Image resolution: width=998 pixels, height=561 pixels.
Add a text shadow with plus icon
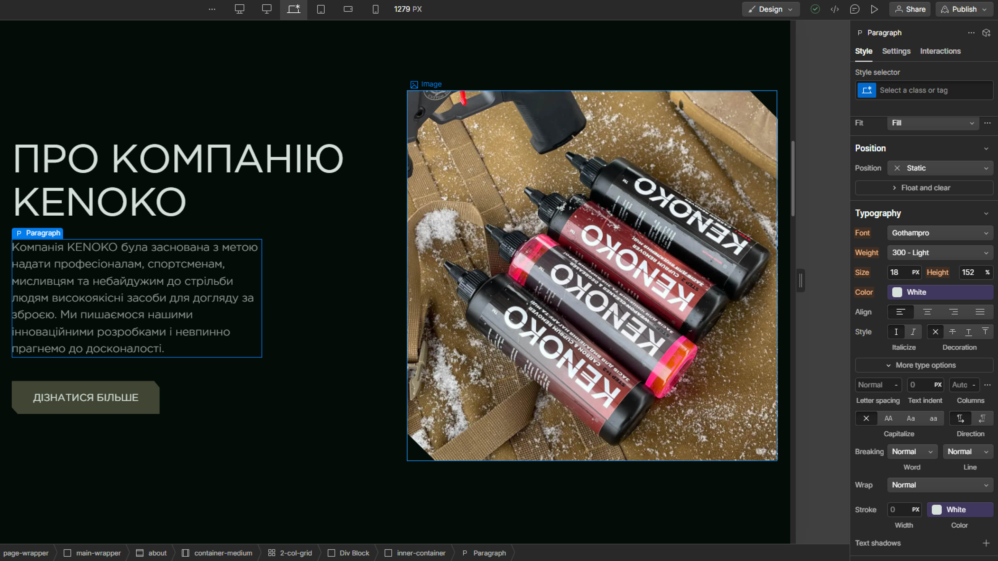986,543
